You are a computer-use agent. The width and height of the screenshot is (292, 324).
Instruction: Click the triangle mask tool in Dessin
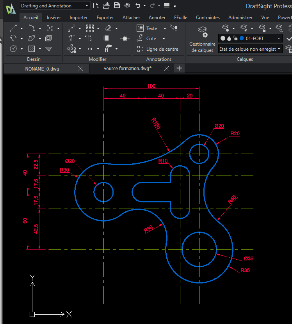pos(48,49)
